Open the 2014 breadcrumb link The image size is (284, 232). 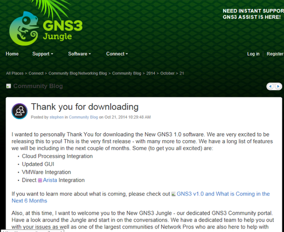[151, 73]
